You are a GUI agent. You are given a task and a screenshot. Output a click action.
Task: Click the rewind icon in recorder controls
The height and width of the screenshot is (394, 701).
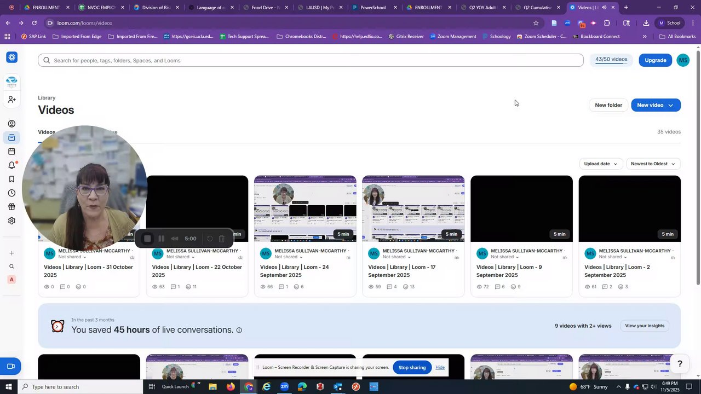[175, 239]
